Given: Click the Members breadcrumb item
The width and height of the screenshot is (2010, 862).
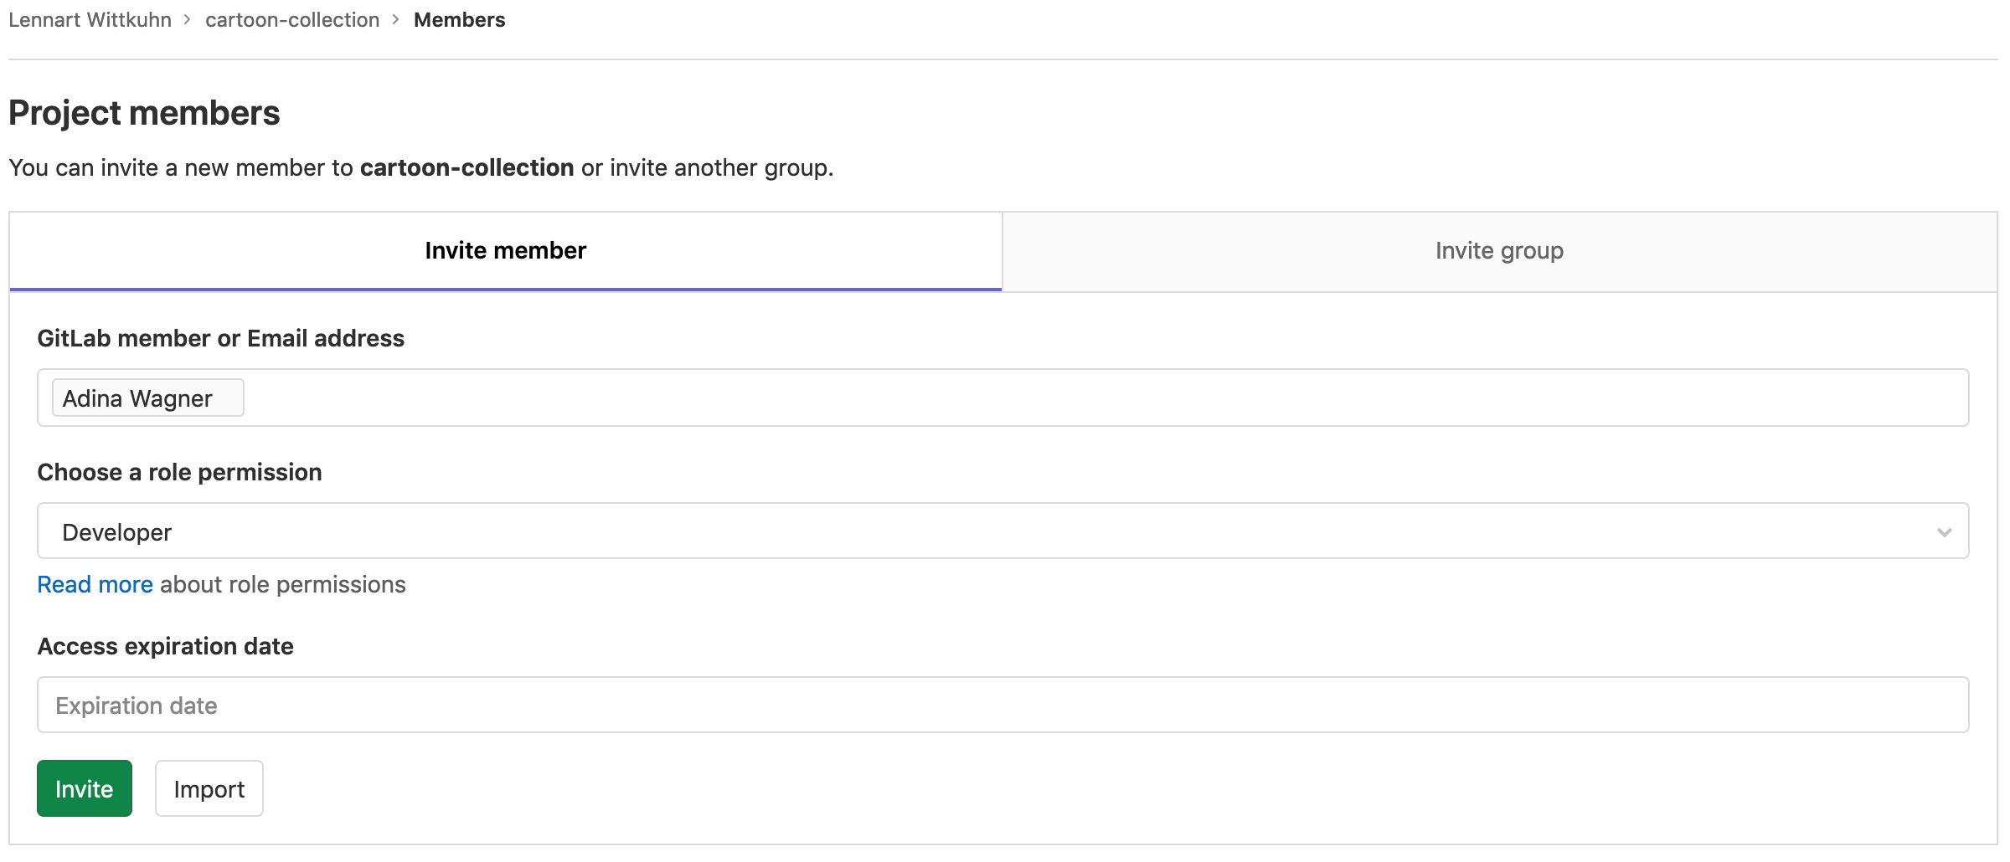Looking at the screenshot, I should click(459, 20).
